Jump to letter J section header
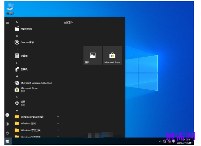 click(17, 49)
